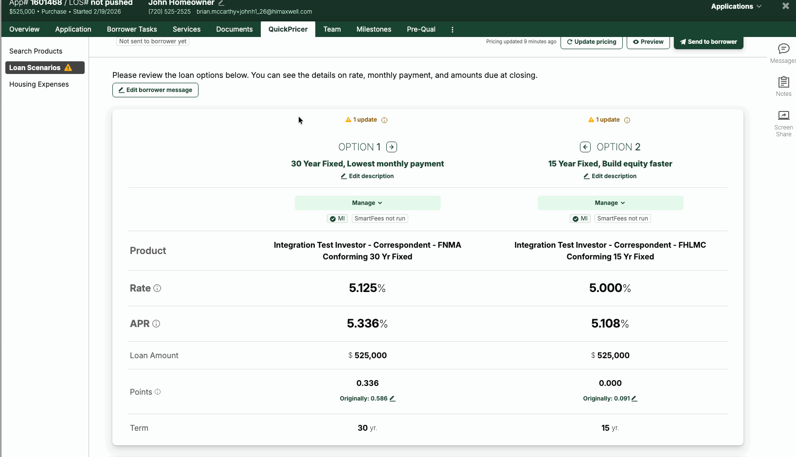Switch to the Documents tab

234,29
